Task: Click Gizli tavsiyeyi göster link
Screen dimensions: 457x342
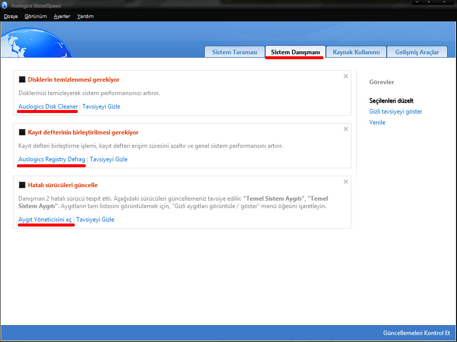Action: coord(396,112)
